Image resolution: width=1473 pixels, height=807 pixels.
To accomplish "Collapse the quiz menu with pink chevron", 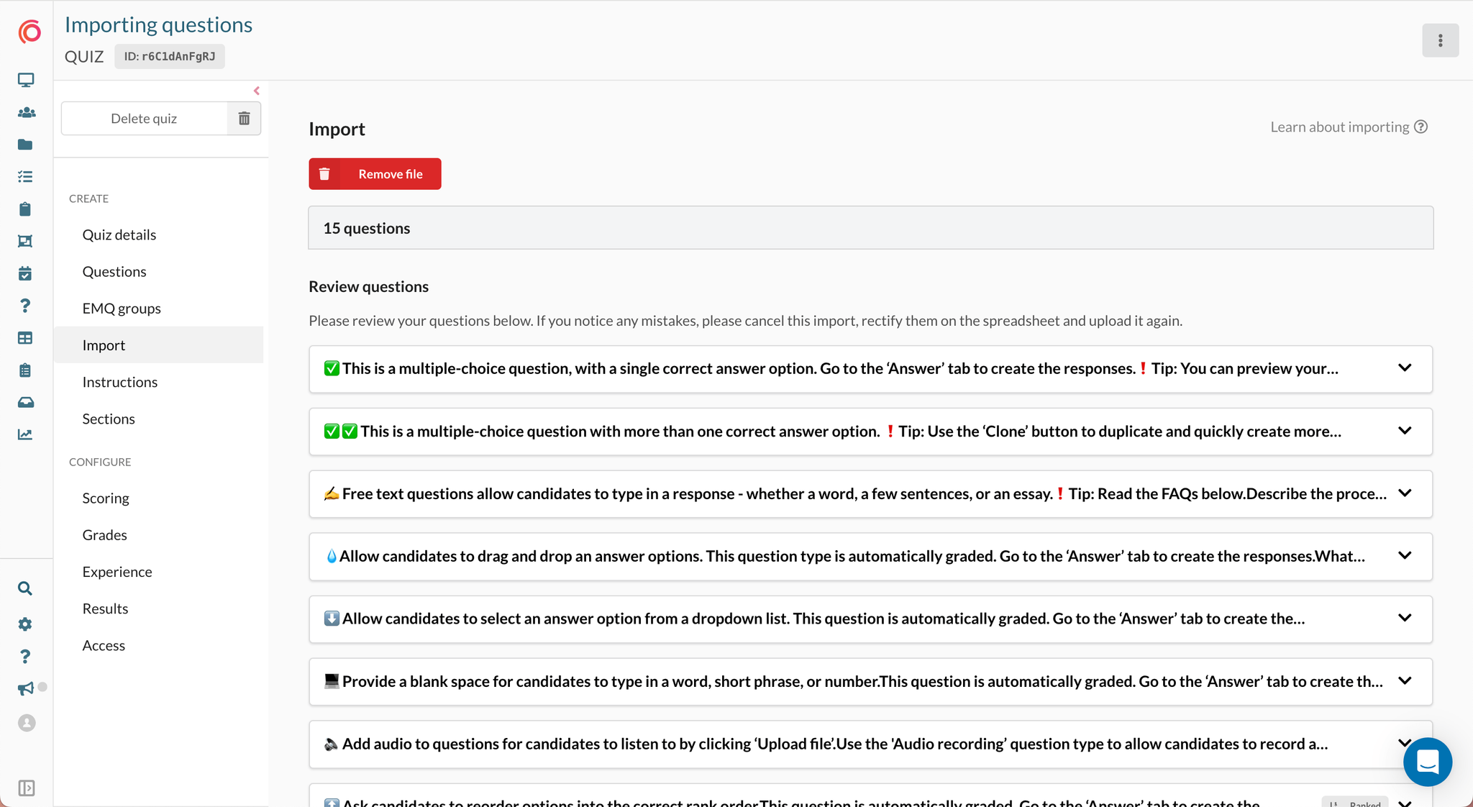I will (257, 91).
